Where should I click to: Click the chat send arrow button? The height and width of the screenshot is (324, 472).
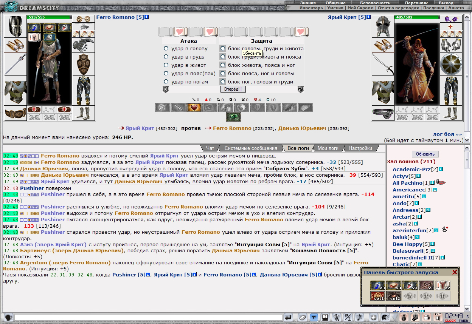click(288, 318)
